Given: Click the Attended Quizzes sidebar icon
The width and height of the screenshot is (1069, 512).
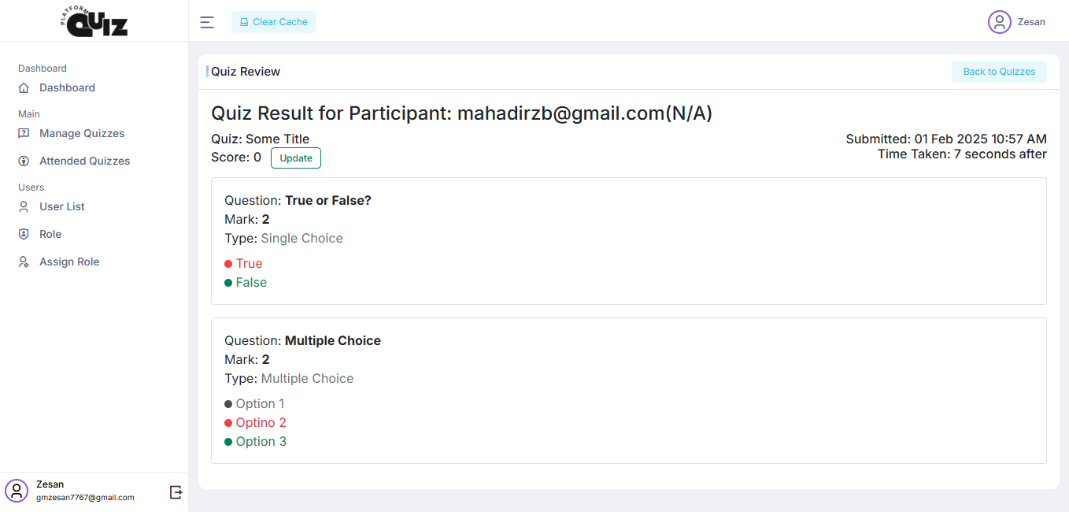Looking at the screenshot, I should (x=24, y=161).
